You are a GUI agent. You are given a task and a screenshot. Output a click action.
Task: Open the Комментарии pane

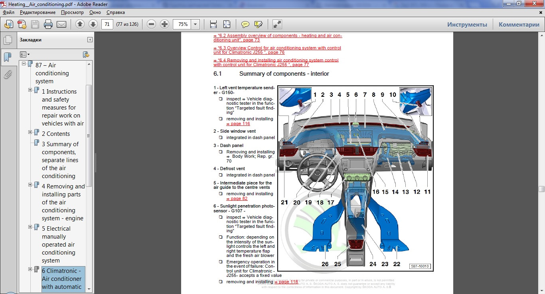pos(519,24)
